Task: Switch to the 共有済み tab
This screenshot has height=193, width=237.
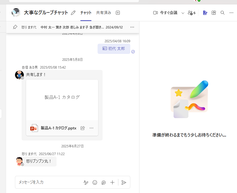Action: click(104, 13)
